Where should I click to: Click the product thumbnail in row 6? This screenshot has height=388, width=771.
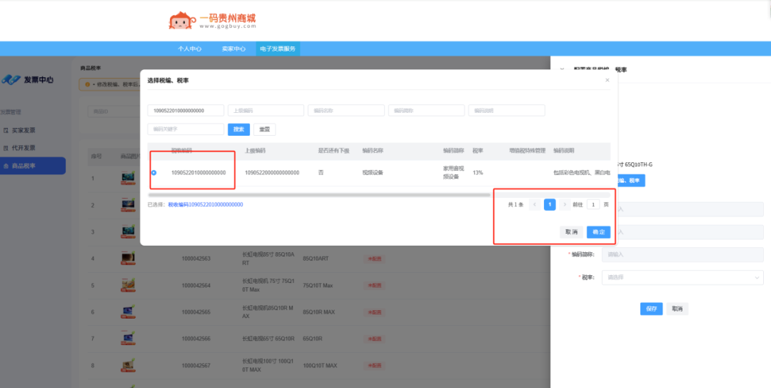(128, 312)
